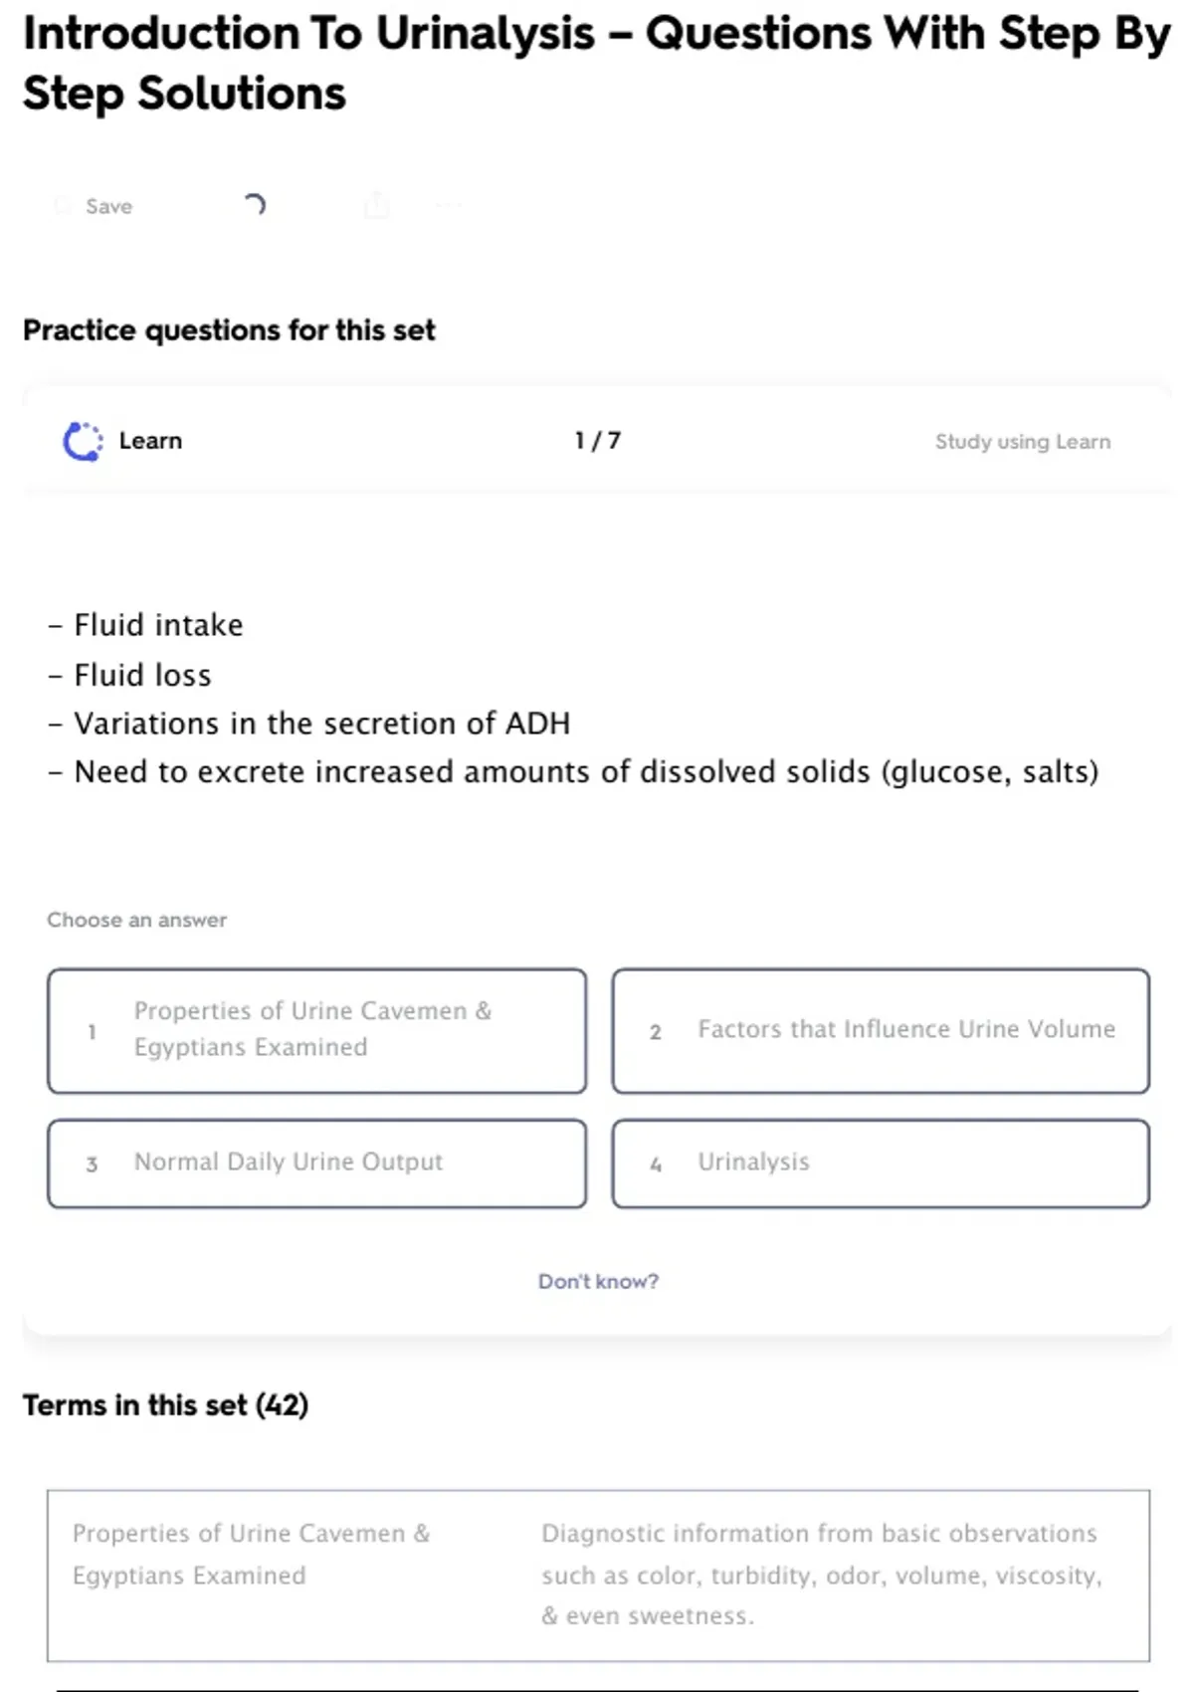Image resolution: width=1194 pixels, height=1692 pixels.
Task: Choose answer 'Factors that Influence Urine Volume'
Action: pyautogui.click(x=881, y=1030)
